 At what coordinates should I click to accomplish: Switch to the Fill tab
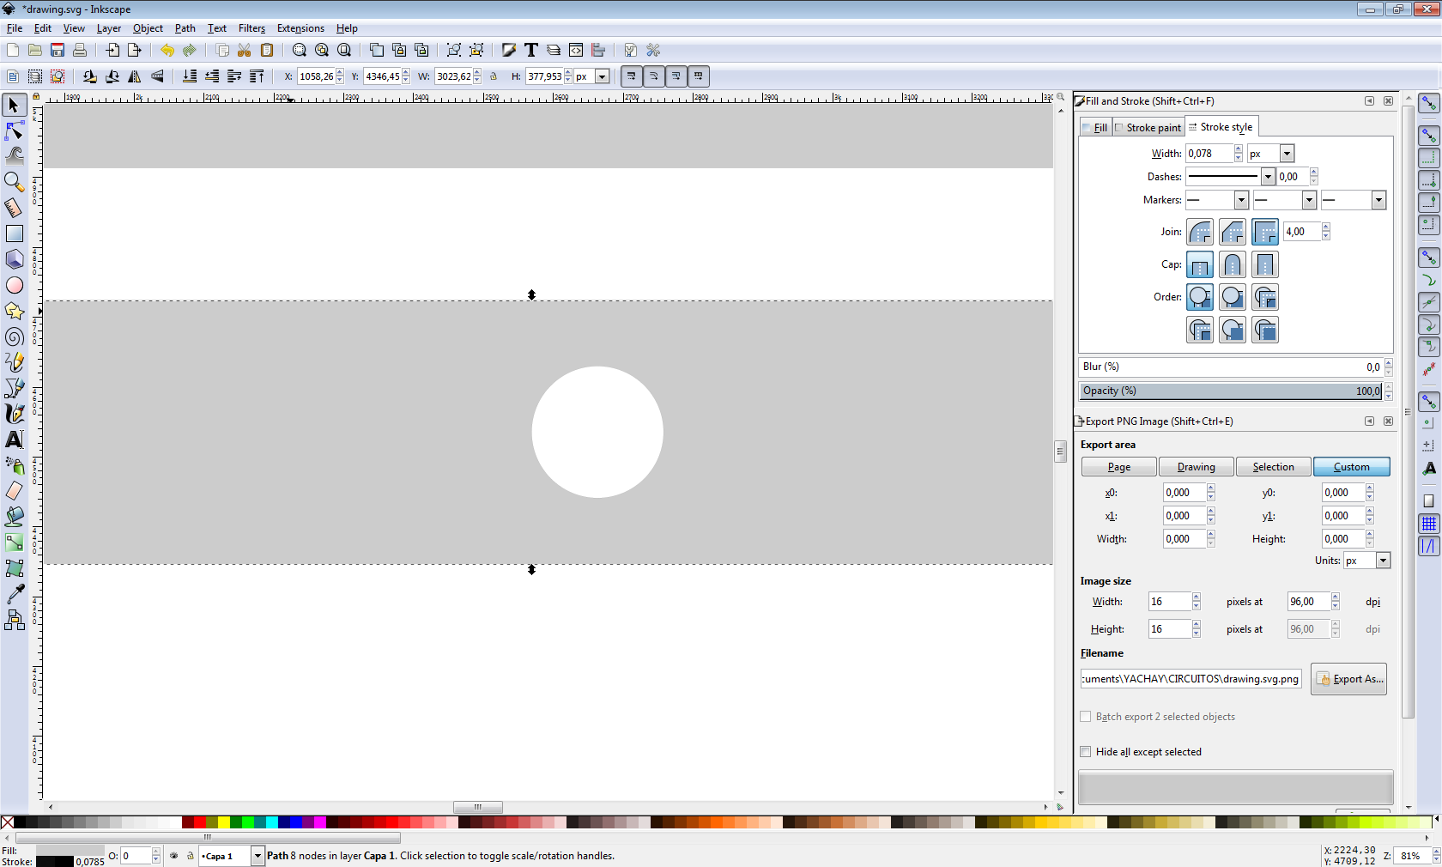click(1095, 128)
